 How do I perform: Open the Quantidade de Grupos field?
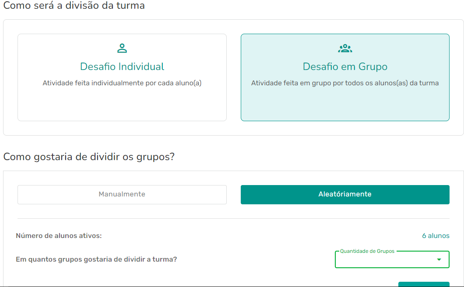tap(385, 259)
